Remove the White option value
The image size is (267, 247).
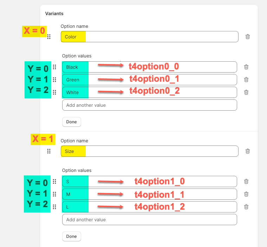(x=246, y=92)
